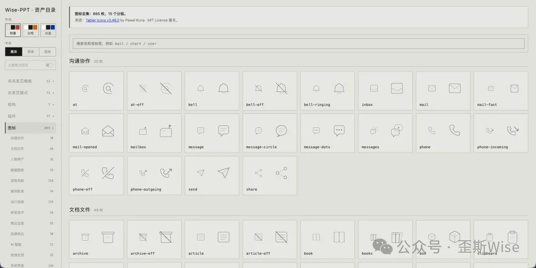This screenshot has width=536, height=268.
Task: Pick the message-circle icon card
Action: coord(269,133)
